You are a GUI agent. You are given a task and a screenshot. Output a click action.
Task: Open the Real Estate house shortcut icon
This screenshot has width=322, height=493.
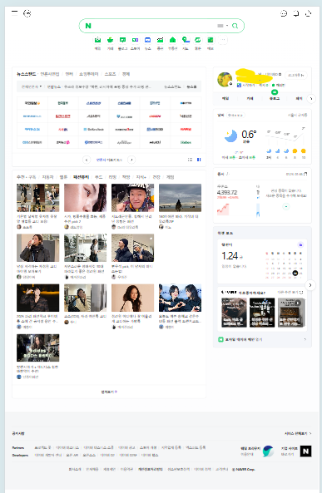172,40
